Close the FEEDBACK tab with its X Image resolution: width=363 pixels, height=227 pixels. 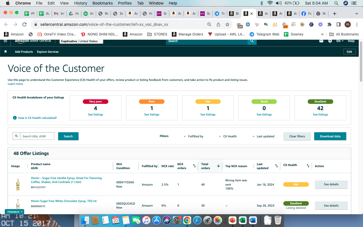point(22,212)
